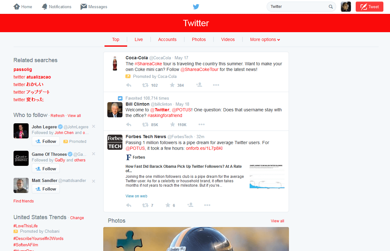Click the search magnifier icon
Screen dimensions: 390x251
click(x=331, y=7)
